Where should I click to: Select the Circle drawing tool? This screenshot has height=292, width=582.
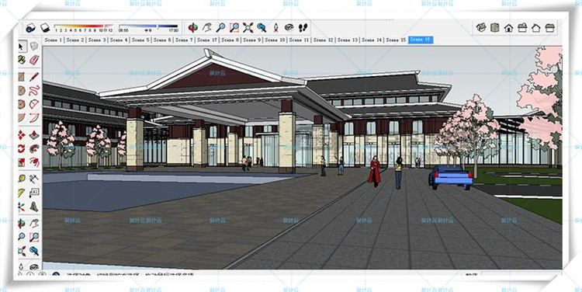click(x=22, y=90)
